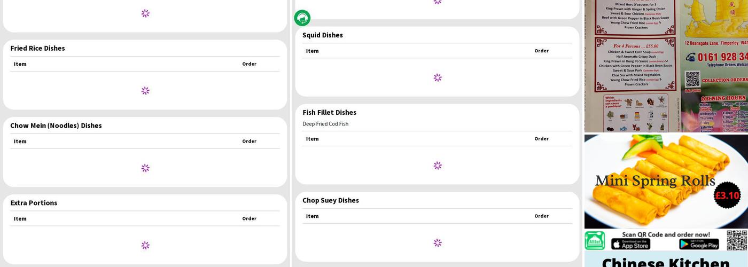Viewport: 748px width, 267px height.
Task: Click the Fried Rice Dishes loading spinner
Action: click(145, 91)
